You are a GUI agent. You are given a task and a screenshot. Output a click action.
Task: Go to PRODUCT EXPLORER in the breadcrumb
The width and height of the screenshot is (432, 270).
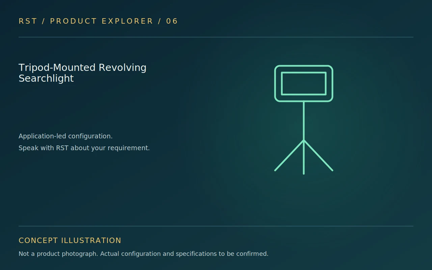pos(102,21)
